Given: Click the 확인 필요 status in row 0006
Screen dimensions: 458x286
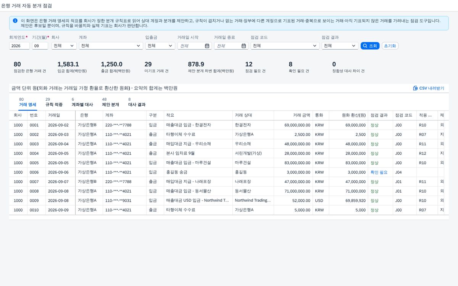Looking at the screenshot, I should [379, 172].
